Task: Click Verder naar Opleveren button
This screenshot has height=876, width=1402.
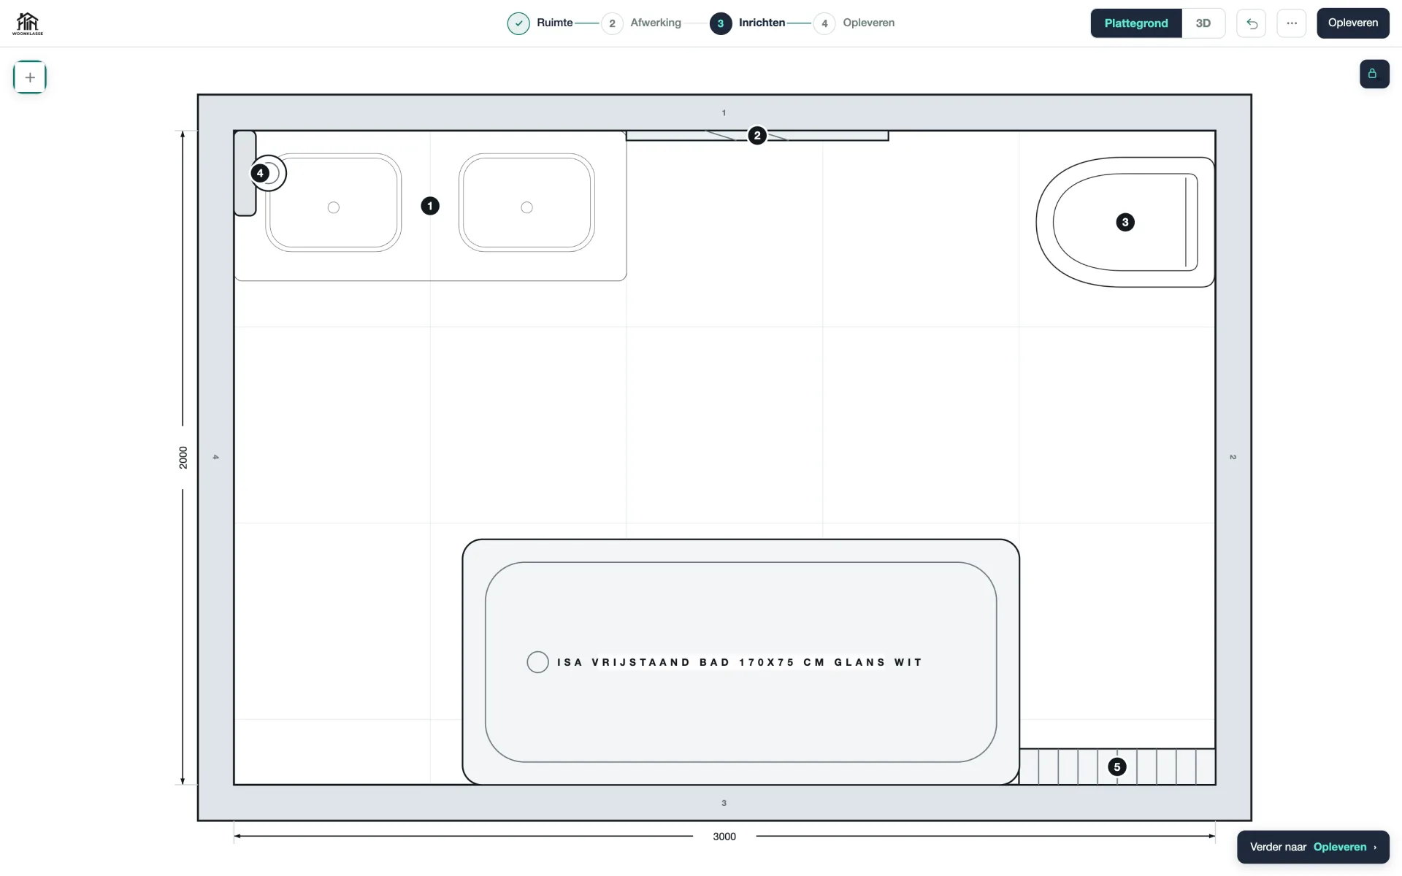Action: (x=1313, y=847)
